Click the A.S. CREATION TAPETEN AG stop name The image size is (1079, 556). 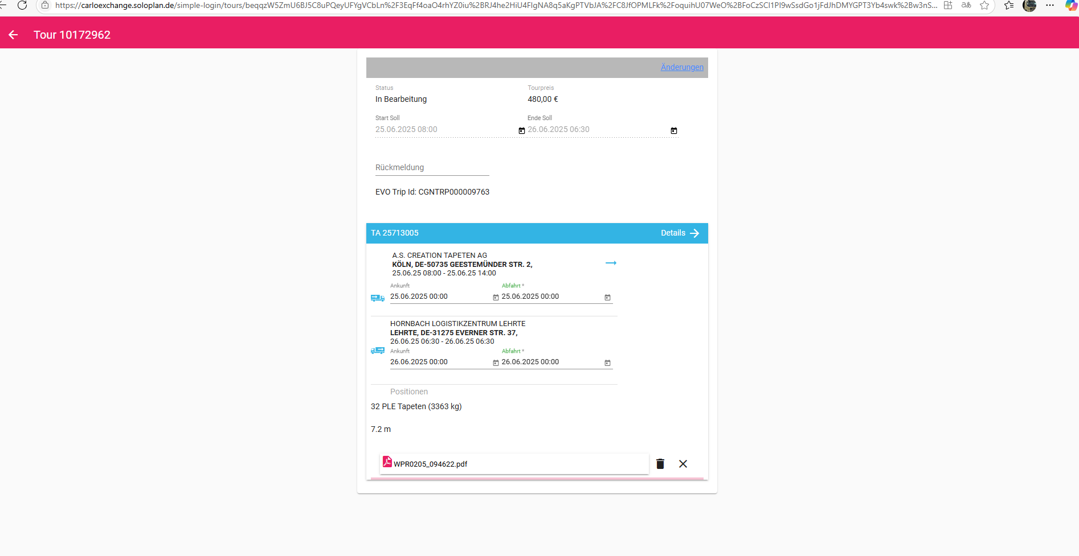point(440,256)
